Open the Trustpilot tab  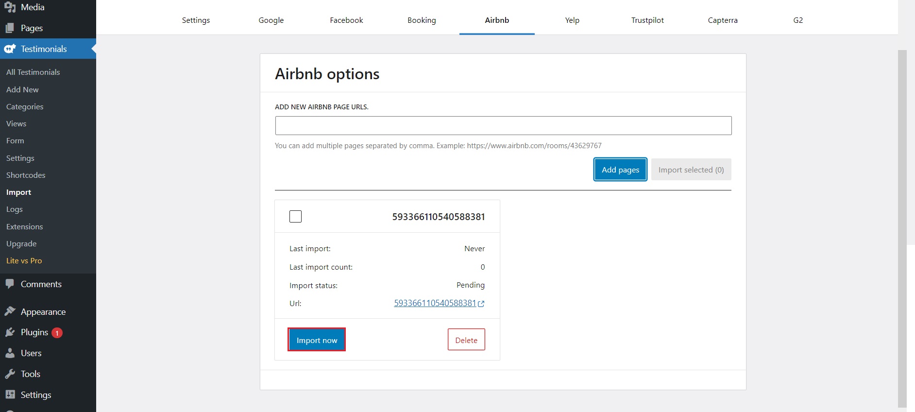click(x=647, y=20)
